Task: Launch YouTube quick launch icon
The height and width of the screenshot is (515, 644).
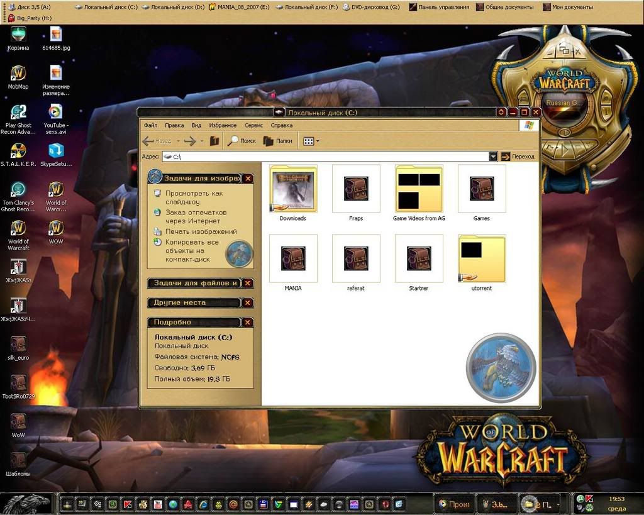Action: point(158,504)
